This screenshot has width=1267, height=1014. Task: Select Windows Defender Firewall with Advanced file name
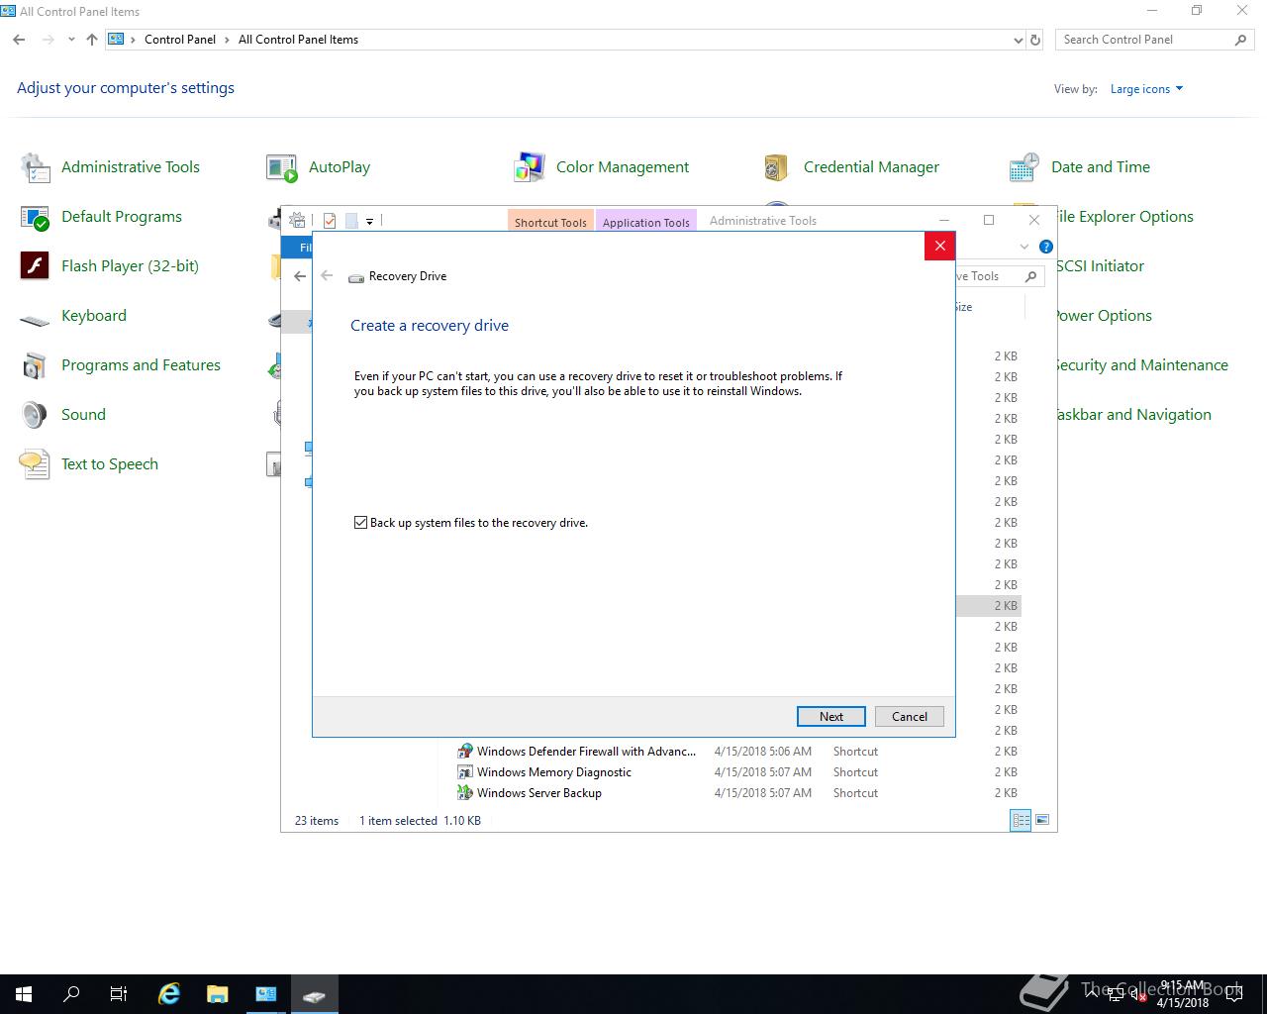click(586, 752)
